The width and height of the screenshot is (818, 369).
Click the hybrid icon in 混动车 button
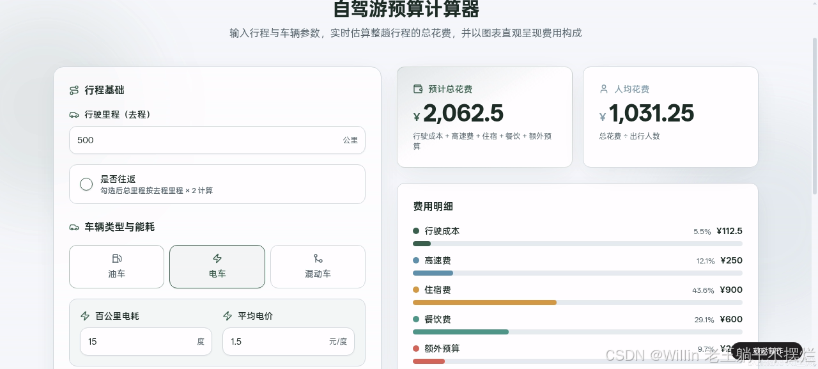318,258
